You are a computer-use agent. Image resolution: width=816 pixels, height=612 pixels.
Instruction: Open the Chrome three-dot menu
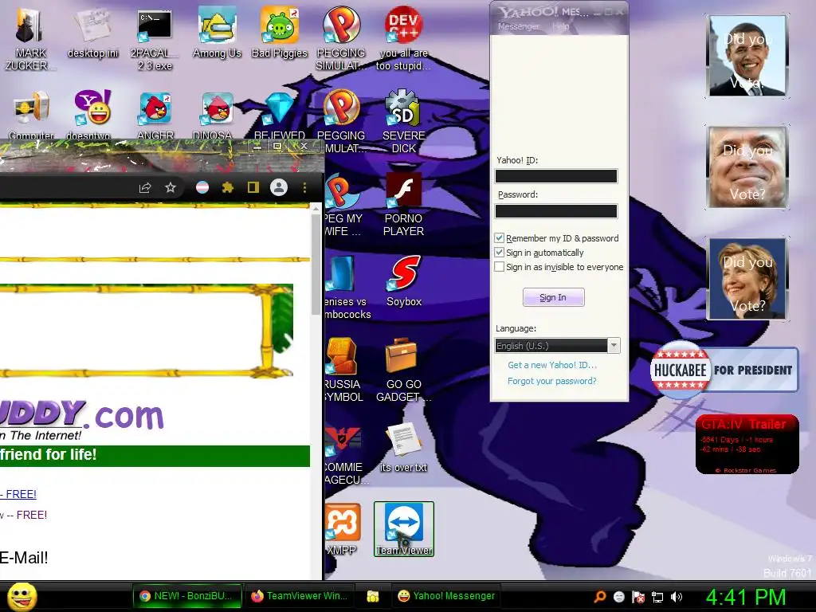304,187
